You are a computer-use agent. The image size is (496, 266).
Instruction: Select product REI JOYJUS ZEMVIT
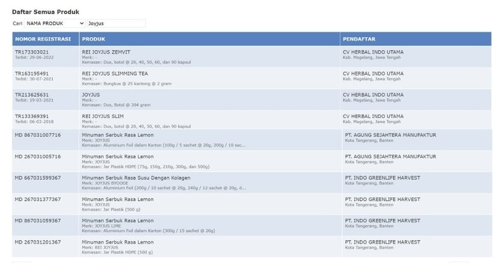106,52
